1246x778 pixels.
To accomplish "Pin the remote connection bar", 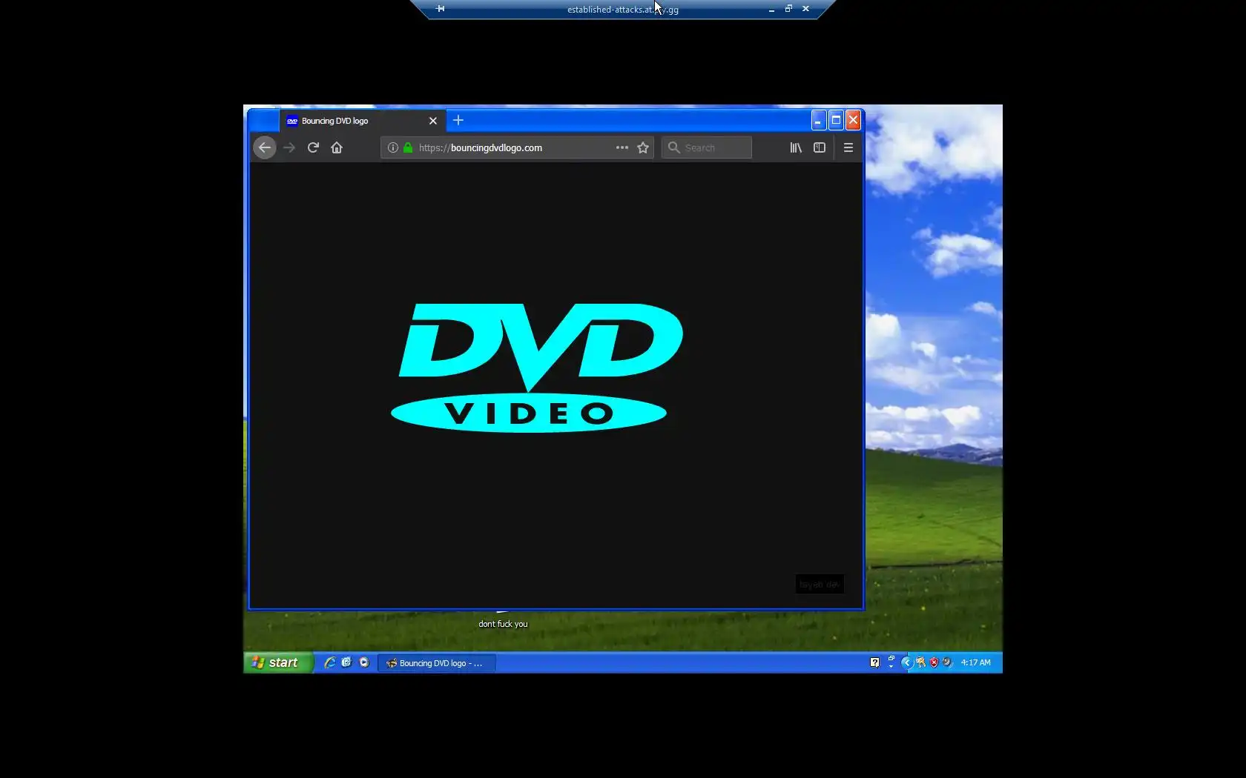I will 441,9.
